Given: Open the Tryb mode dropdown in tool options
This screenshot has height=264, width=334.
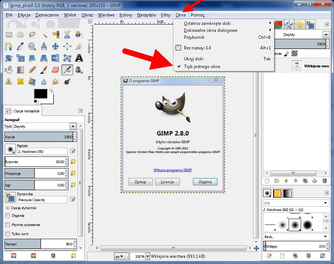Looking at the screenshot, I should [x=73, y=126].
